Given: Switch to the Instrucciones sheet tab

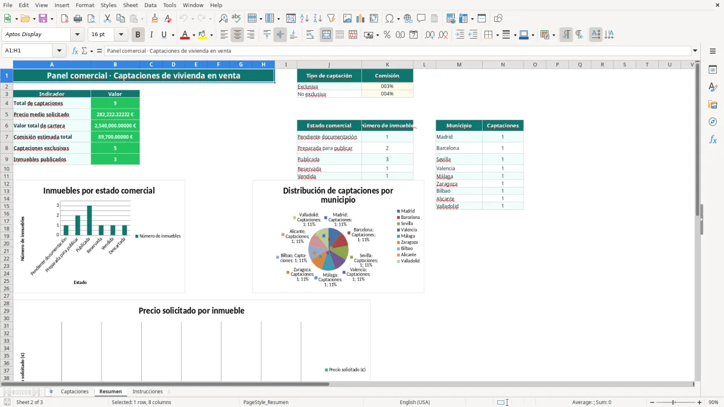Looking at the screenshot, I should tap(148, 391).
